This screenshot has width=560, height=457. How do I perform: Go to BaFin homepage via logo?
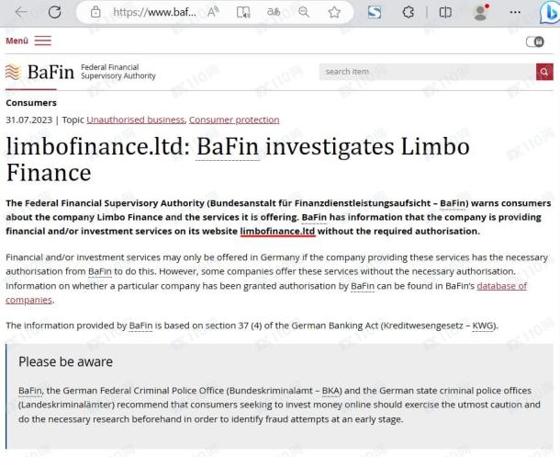[40, 72]
